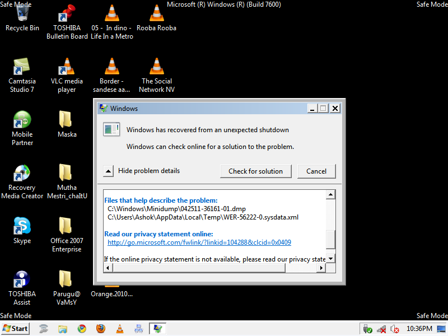Minimize the Windows dialog
The width and height of the screenshot is (448, 336).
pyautogui.click(x=312, y=109)
